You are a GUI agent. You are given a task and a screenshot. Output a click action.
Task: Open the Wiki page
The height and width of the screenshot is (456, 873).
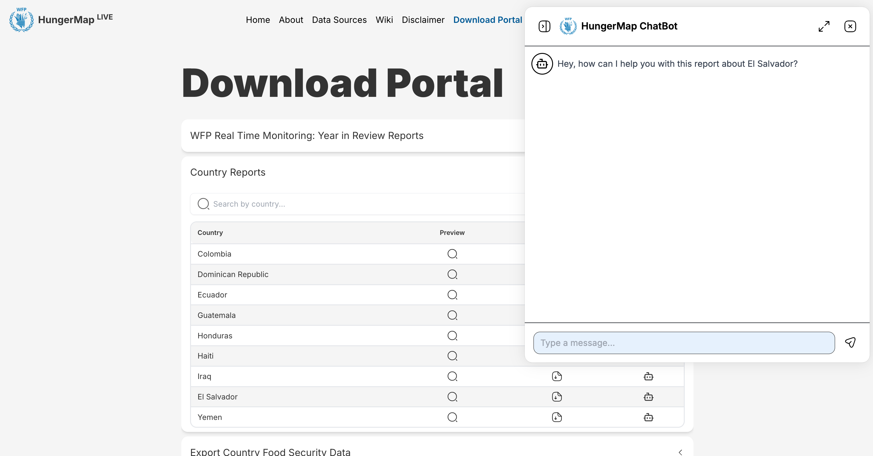[x=384, y=20]
